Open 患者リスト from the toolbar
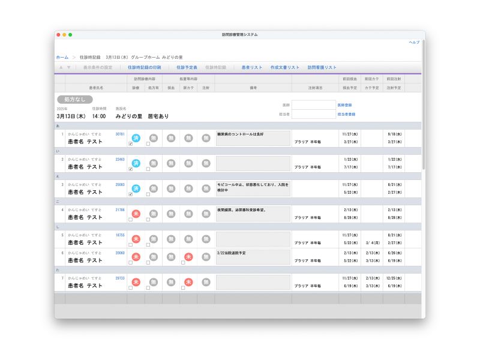480x360 pixels. [x=252, y=67]
